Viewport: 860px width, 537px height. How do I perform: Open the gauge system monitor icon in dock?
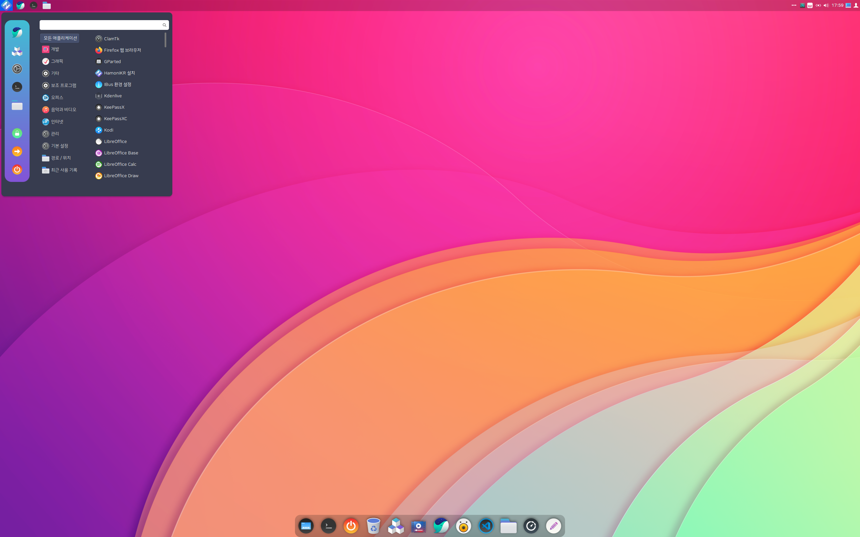(x=531, y=526)
